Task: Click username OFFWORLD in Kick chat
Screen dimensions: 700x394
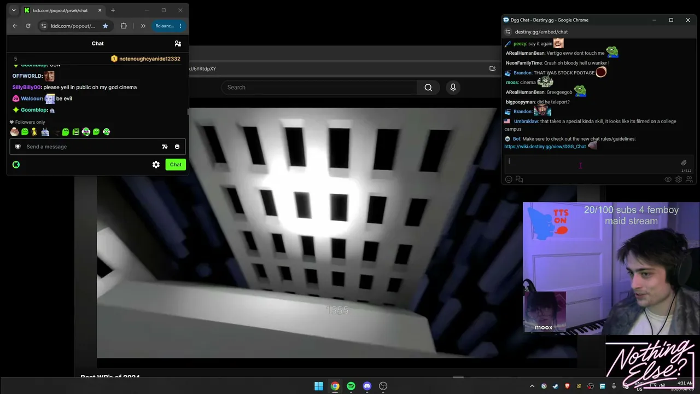Action: coord(27,76)
